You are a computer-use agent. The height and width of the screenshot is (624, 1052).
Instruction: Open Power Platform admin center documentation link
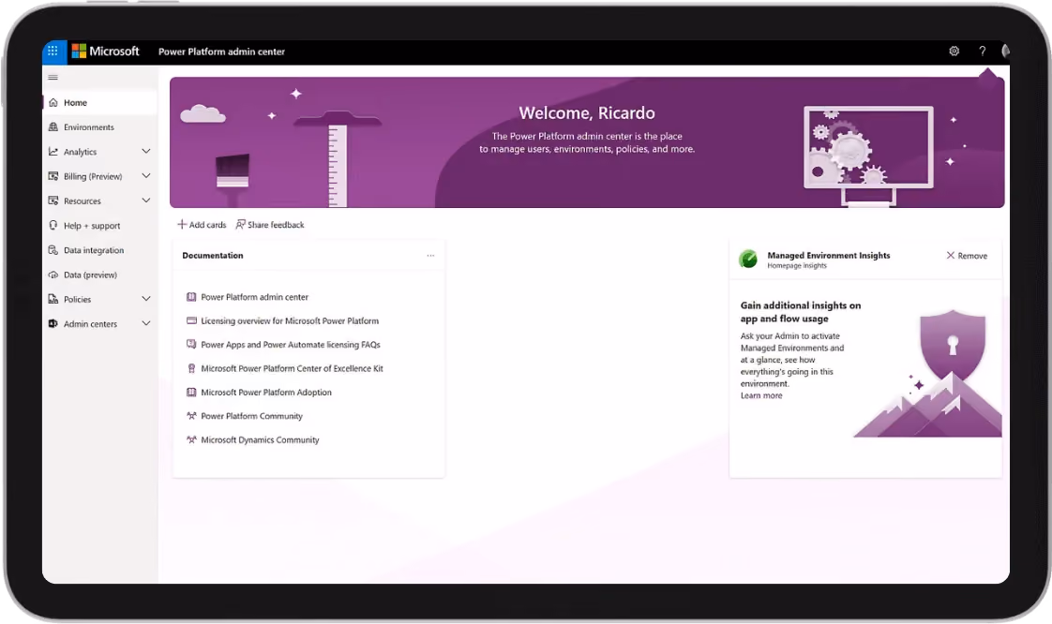[255, 297]
